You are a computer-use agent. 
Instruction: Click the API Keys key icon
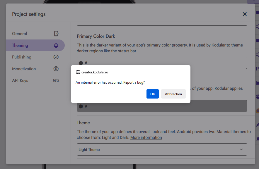point(56,80)
